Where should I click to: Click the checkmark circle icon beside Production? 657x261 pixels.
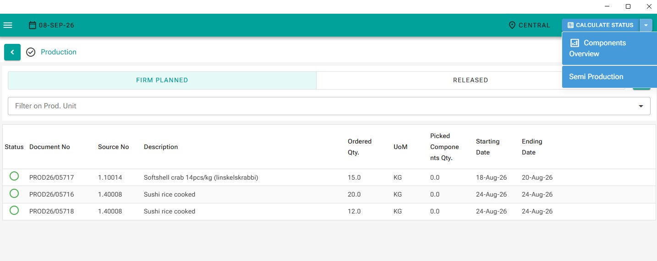[x=31, y=52]
